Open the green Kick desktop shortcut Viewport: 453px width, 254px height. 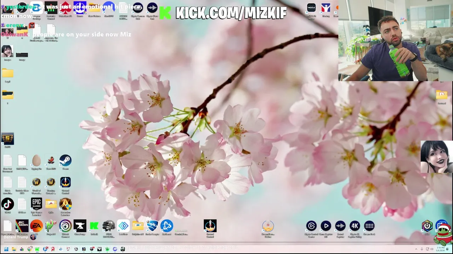[x=94, y=226]
